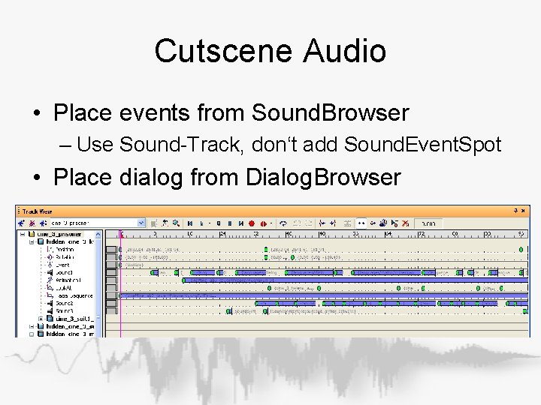Go to next key icon
This screenshot has height=405, width=541.
pyautogui.click(x=334, y=223)
